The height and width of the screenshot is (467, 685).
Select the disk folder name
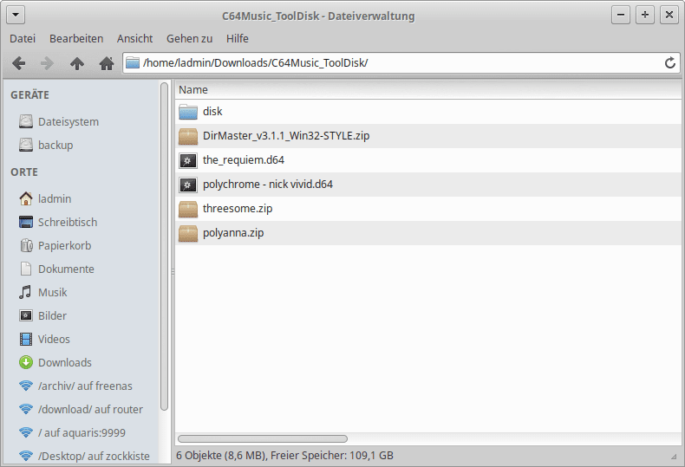212,112
